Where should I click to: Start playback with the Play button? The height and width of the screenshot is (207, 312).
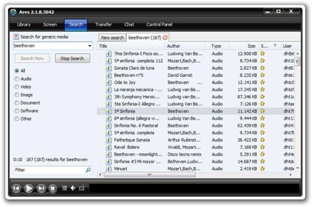tap(29, 188)
